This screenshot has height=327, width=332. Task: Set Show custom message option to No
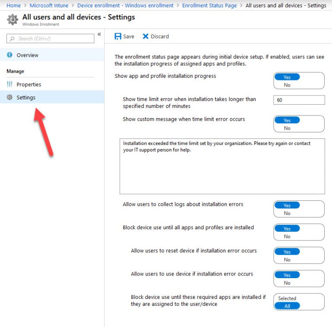(x=287, y=128)
